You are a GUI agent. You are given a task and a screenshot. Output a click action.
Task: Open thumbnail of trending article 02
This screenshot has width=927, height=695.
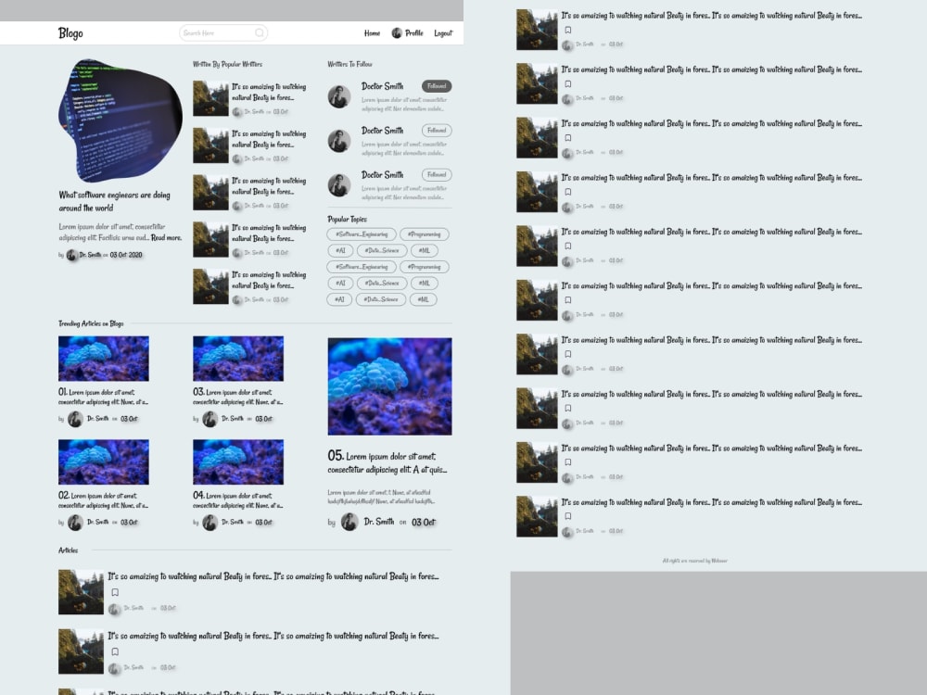pos(104,462)
